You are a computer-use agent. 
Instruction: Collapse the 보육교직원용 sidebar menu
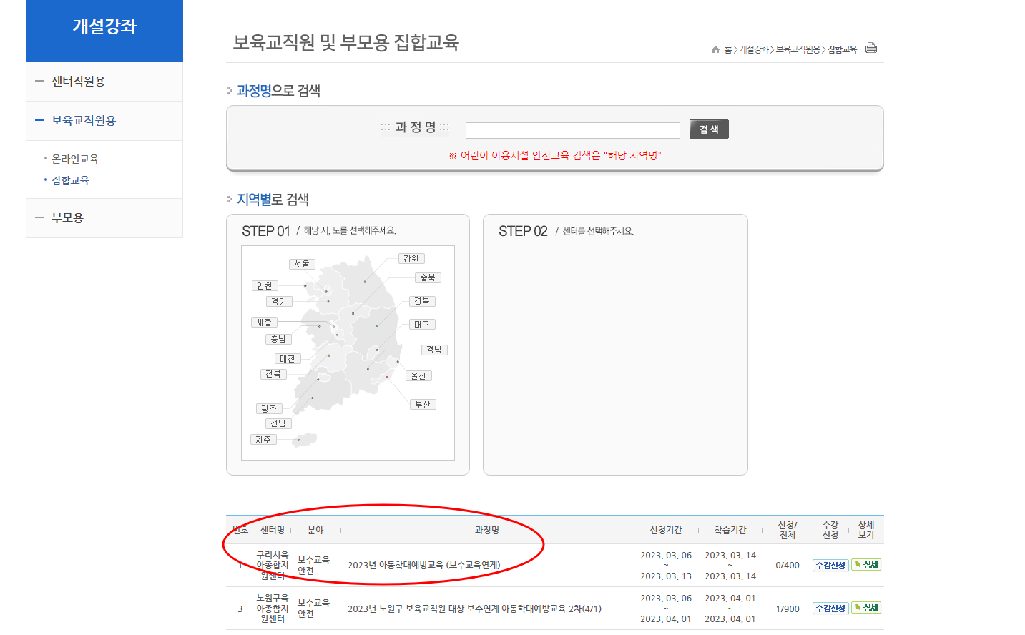point(104,121)
